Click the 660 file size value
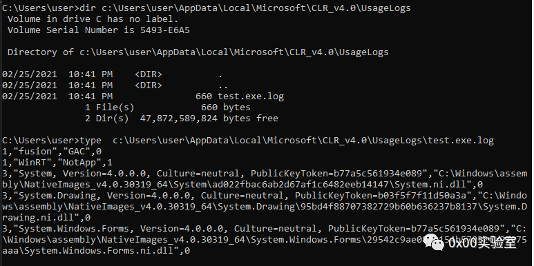Viewport: 534px width, 266px height. pyautogui.click(x=204, y=96)
